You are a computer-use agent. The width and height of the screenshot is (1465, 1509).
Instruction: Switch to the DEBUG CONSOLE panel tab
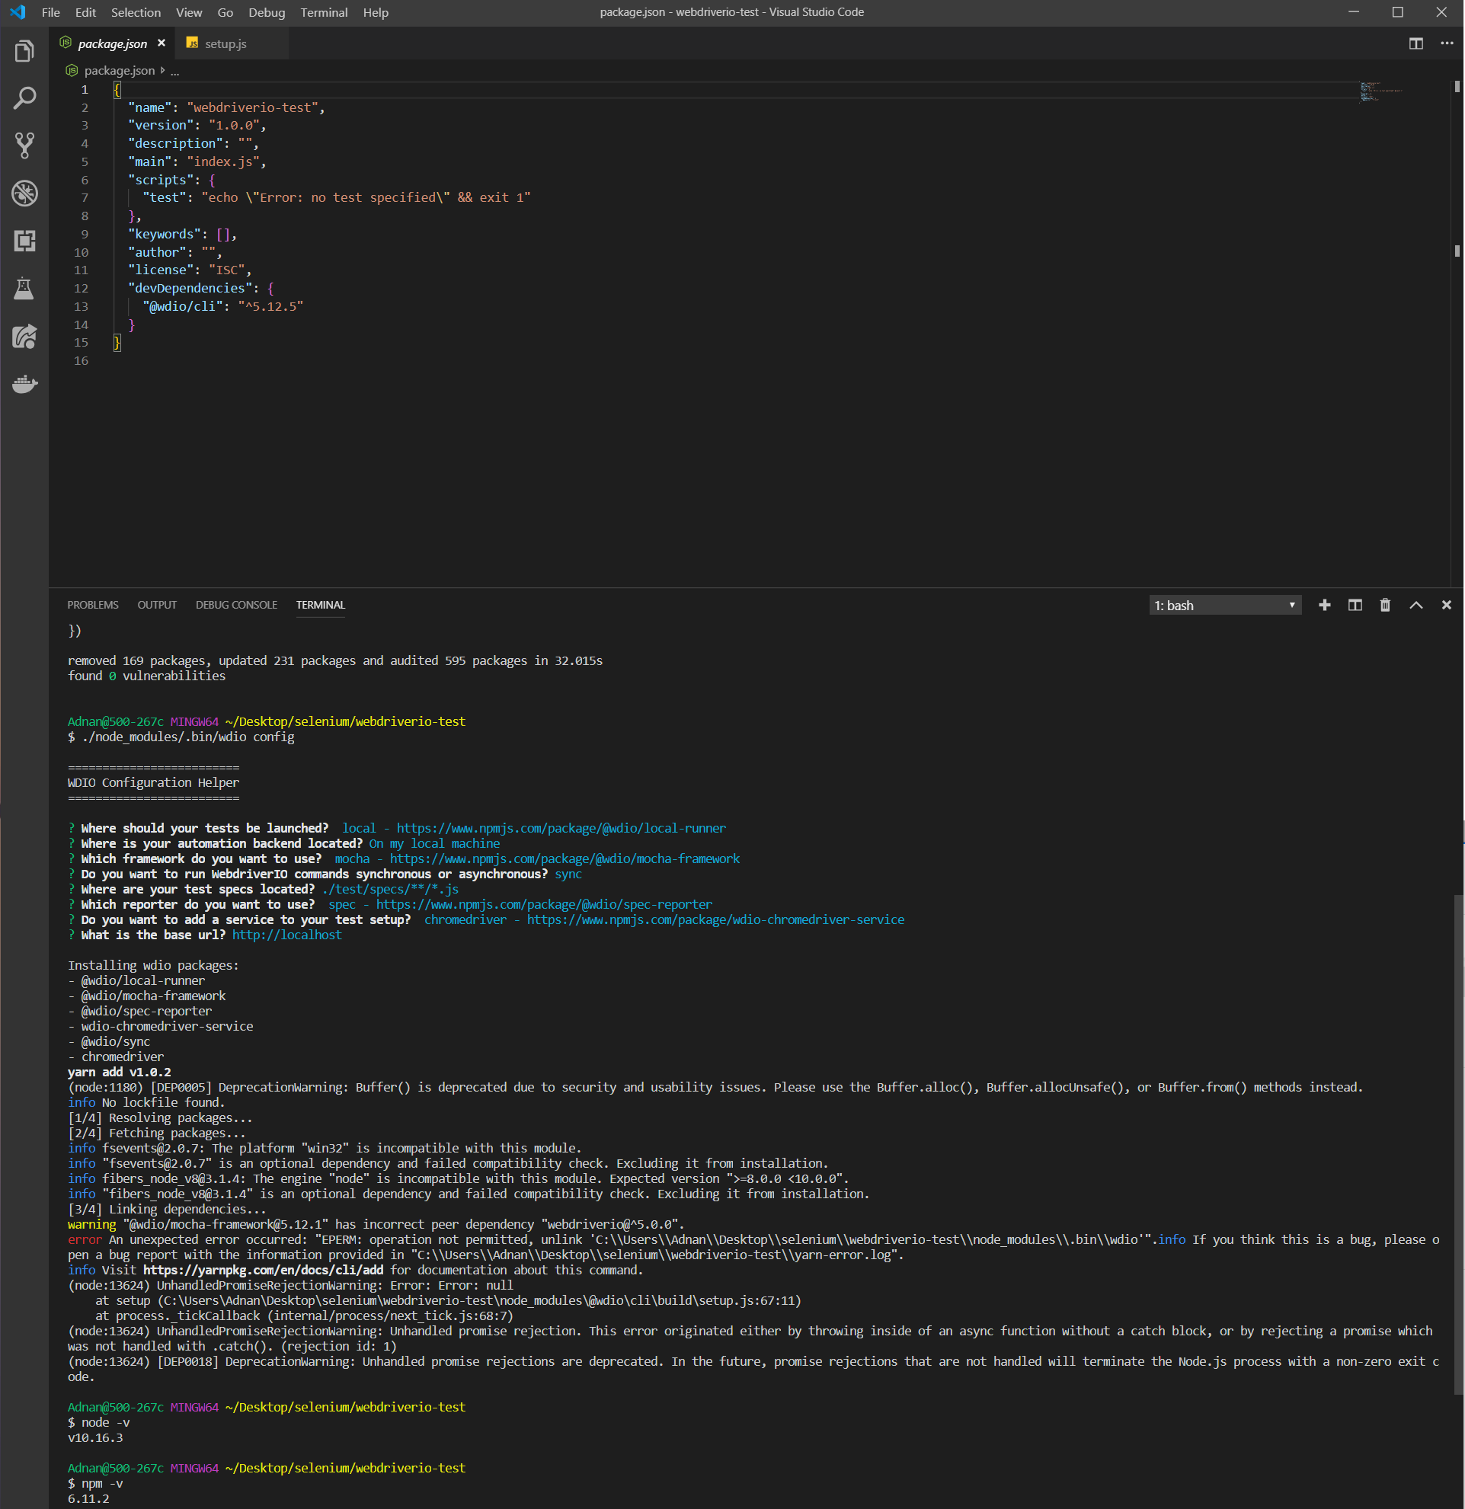[235, 605]
